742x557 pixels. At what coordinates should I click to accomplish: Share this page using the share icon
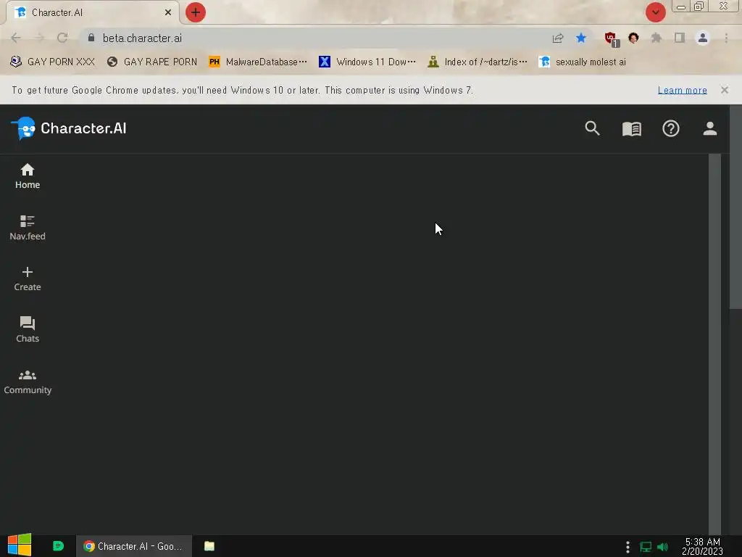(x=557, y=38)
